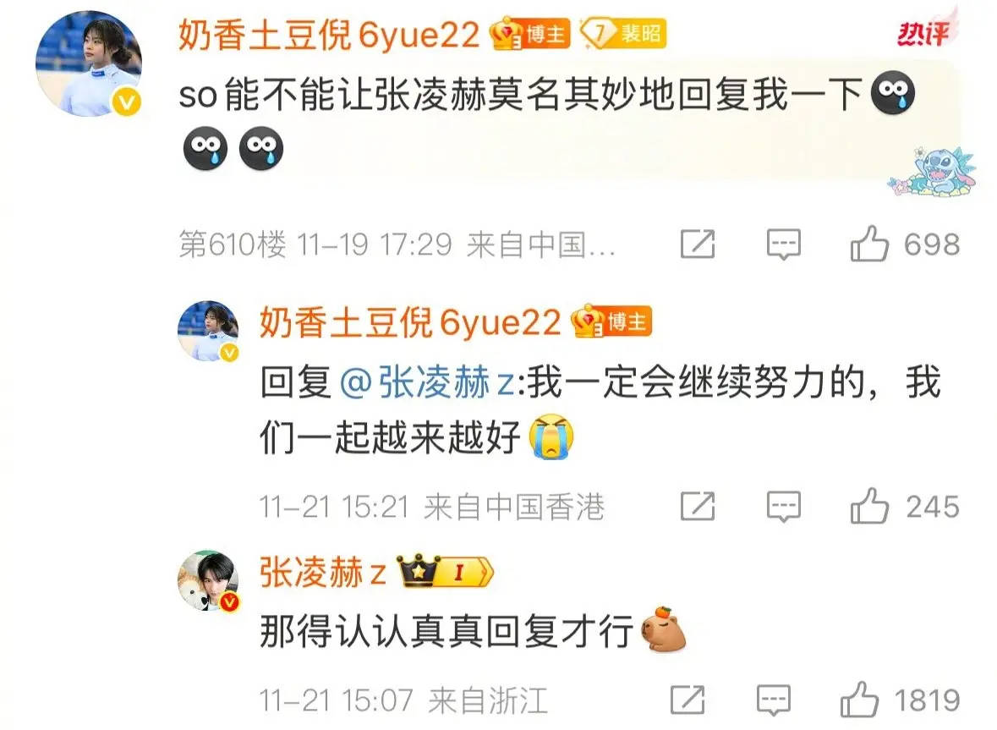Tap the level 7 fan badge
This screenshot has width=997, height=730.
coord(624,33)
